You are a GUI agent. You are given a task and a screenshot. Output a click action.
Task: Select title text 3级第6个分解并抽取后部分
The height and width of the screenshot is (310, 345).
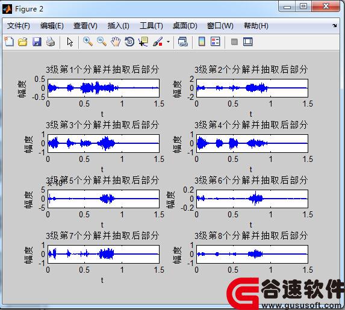(x=251, y=181)
